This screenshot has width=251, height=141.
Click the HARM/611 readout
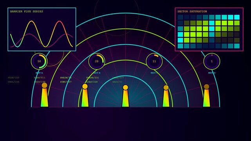click(40, 78)
